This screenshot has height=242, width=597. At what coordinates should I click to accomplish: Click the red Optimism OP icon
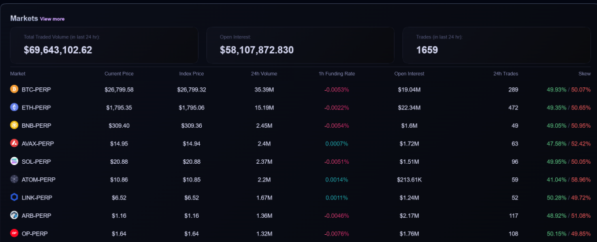click(x=14, y=234)
